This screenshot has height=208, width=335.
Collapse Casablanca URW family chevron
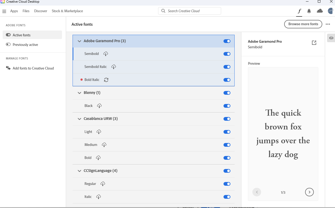coord(79,119)
